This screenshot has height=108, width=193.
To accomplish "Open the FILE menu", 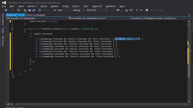I will click(x=4, y=6).
